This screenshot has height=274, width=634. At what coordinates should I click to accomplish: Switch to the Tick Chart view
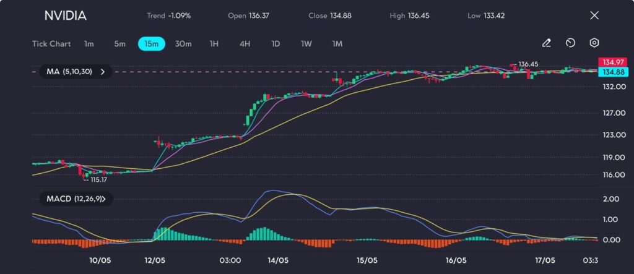(x=51, y=44)
